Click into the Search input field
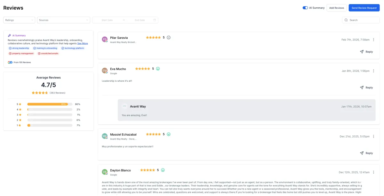This screenshot has height=196, width=384. [x=363, y=20]
